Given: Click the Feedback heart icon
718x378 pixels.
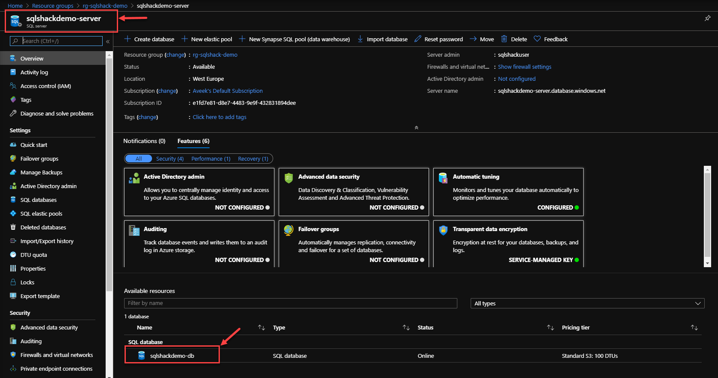Looking at the screenshot, I should click(x=537, y=39).
